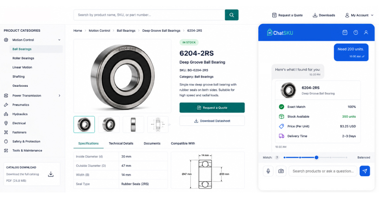The width and height of the screenshot is (379, 199).
Task: Click the Downloads tray icon in header
Action: tap(315, 15)
